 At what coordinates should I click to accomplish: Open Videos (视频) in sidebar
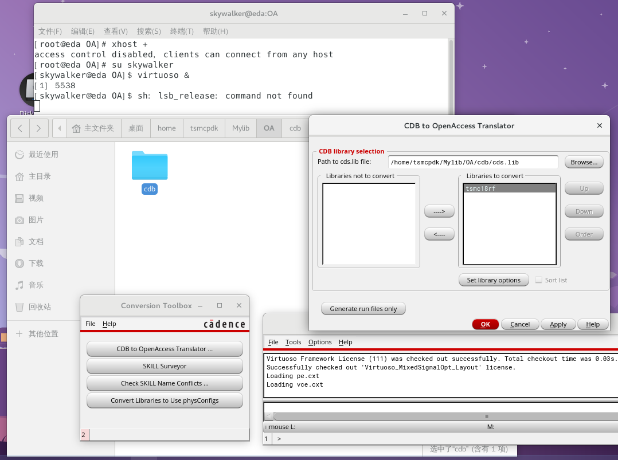pyautogui.click(x=29, y=198)
